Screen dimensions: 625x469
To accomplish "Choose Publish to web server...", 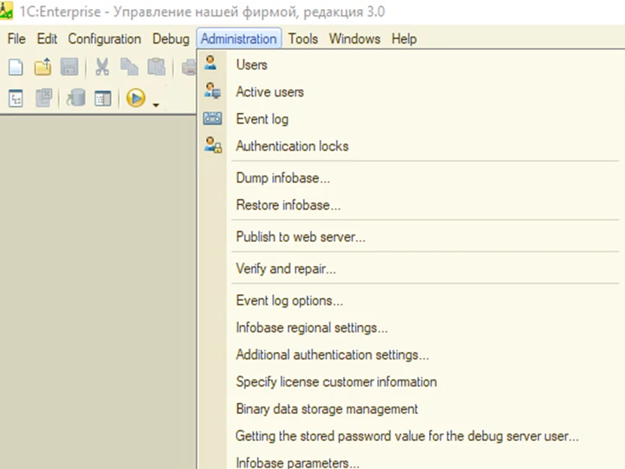I will point(411,237).
